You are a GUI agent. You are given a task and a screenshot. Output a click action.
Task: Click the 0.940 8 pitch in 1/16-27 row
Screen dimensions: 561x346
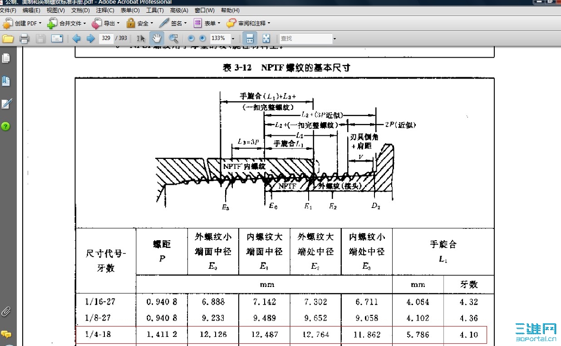pyautogui.click(x=162, y=302)
